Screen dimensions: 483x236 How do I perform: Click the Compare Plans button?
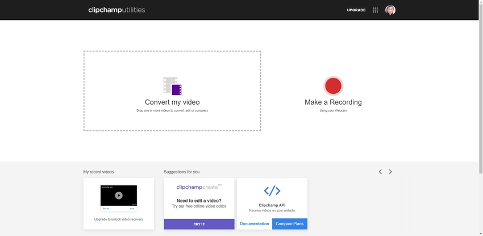(x=290, y=223)
